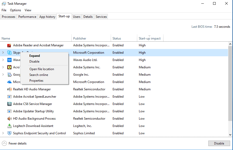The image size is (233, 150).
Task: Select the HD Audio Background Process name
Action: [34, 119]
